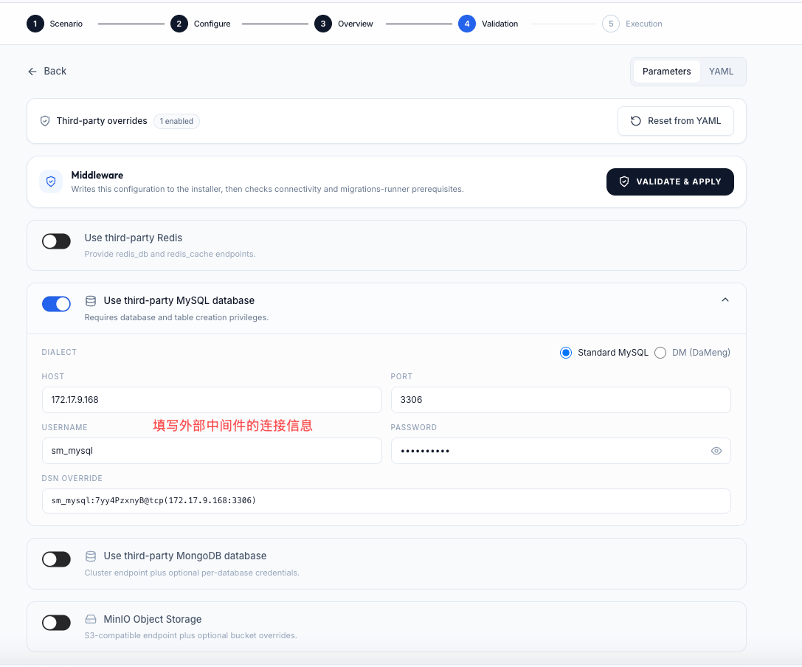Viewport: 802px width, 667px height.
Task: Click the Host input field
Action: point(212,400)
